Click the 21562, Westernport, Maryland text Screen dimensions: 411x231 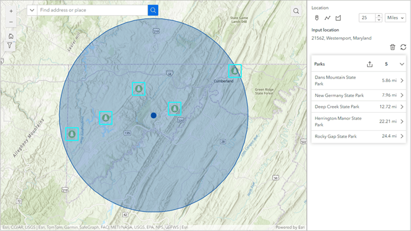[x=341, y=38]
